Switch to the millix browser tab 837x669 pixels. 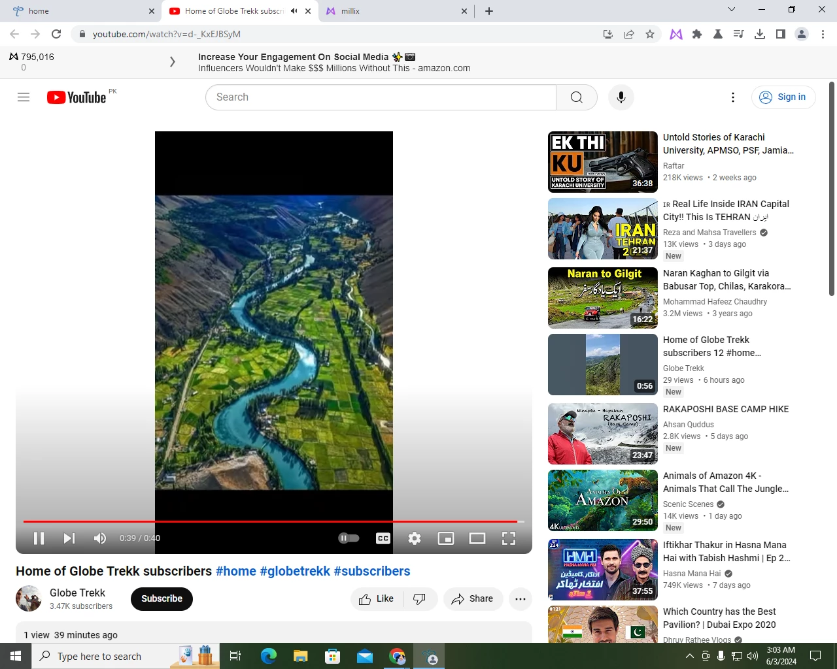[x=396, y=11]
